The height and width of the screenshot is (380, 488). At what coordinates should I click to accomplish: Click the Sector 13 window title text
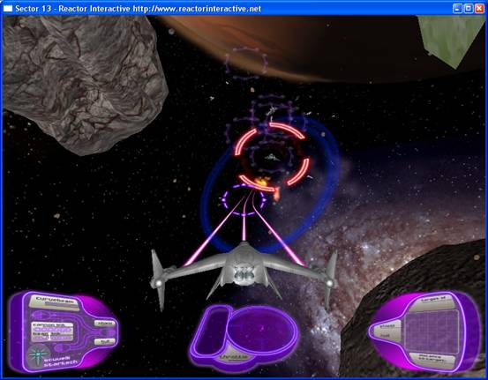139,9
